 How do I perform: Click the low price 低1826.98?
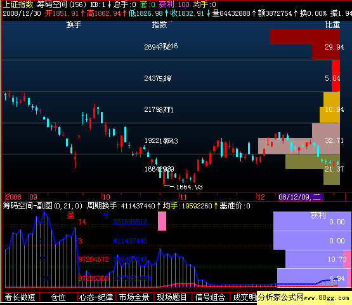tap(145, 13)
